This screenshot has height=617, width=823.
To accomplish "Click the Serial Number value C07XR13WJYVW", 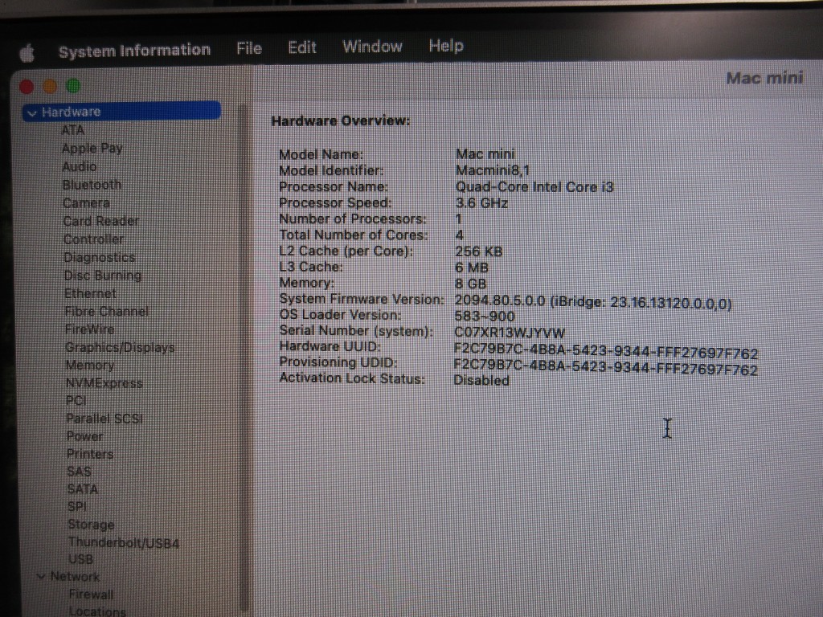I will coord(510,332).
